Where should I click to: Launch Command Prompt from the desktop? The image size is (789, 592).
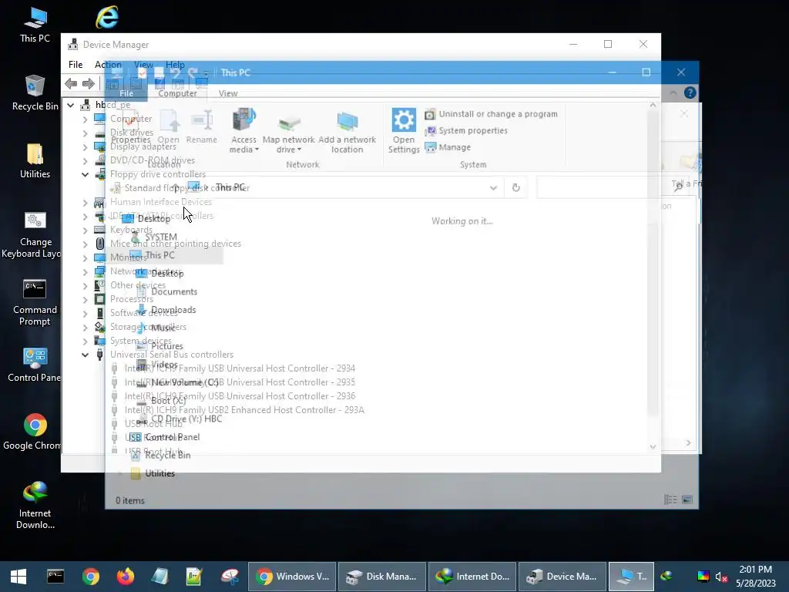35,302
